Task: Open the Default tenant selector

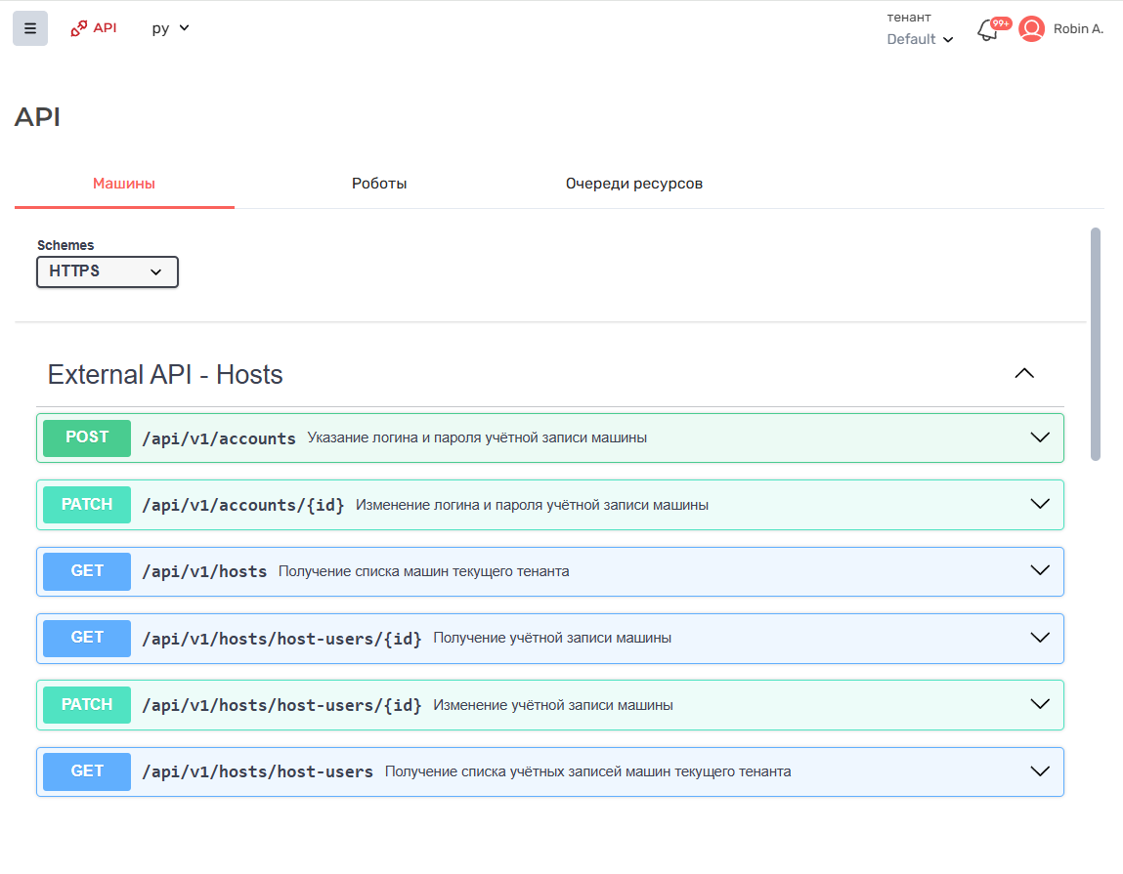Action: click(919, 39)
